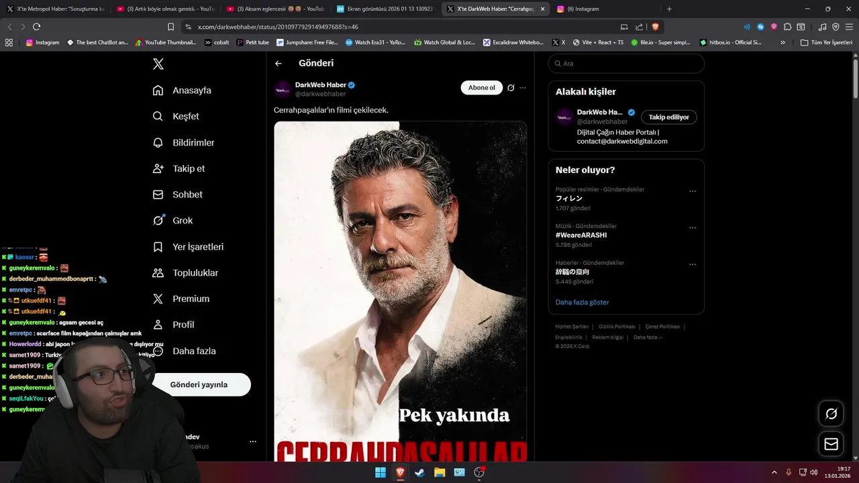Open Keşfet explore page
This screenshot has height=483, width=859.
(176, 116)
